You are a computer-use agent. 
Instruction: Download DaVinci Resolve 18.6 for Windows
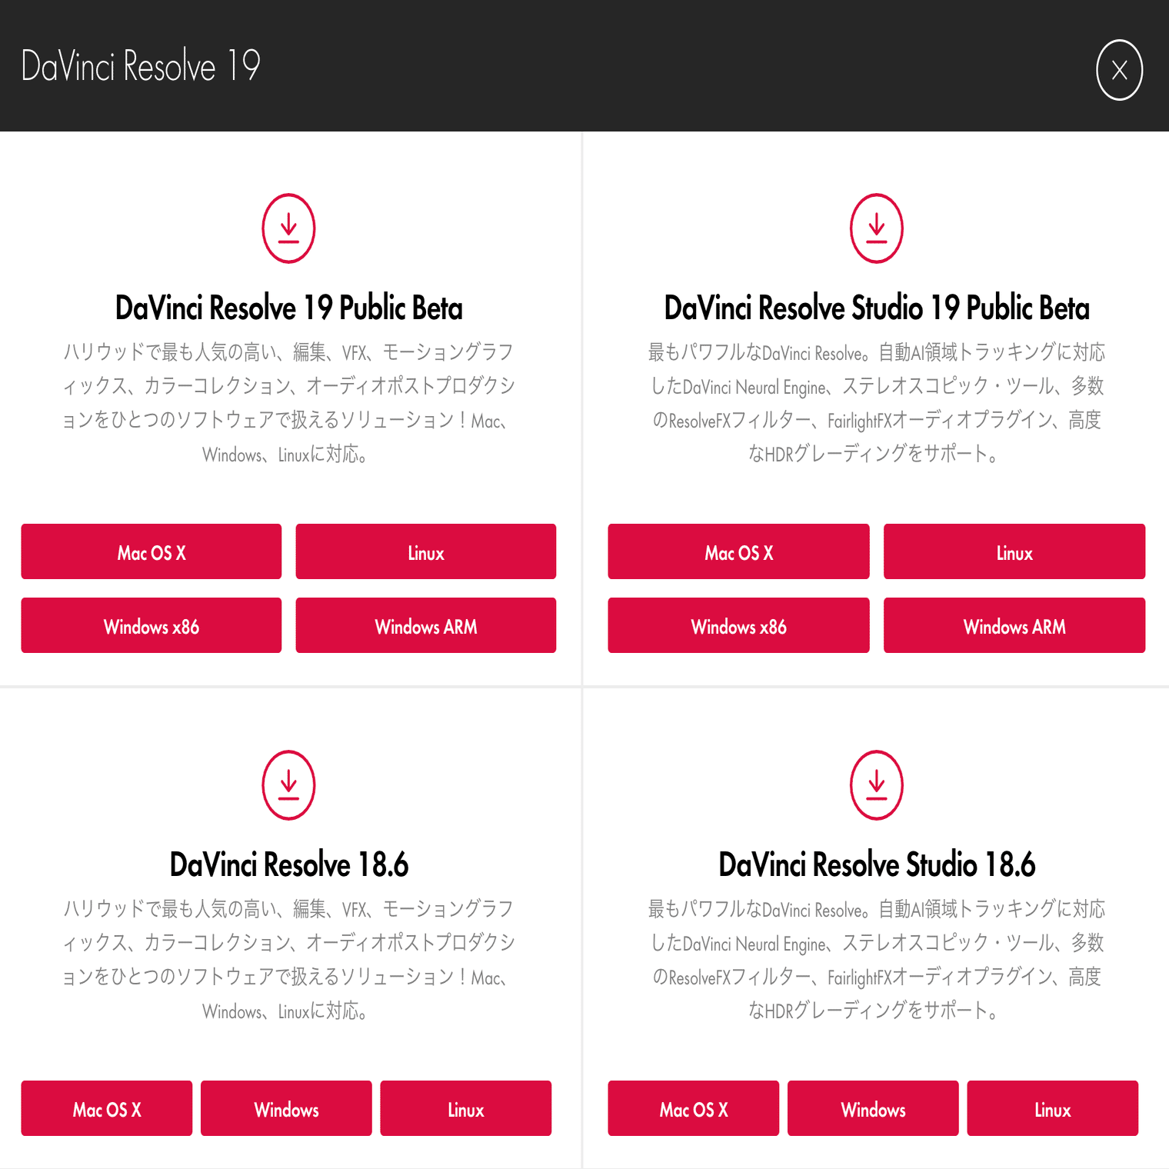(285, 1108)
